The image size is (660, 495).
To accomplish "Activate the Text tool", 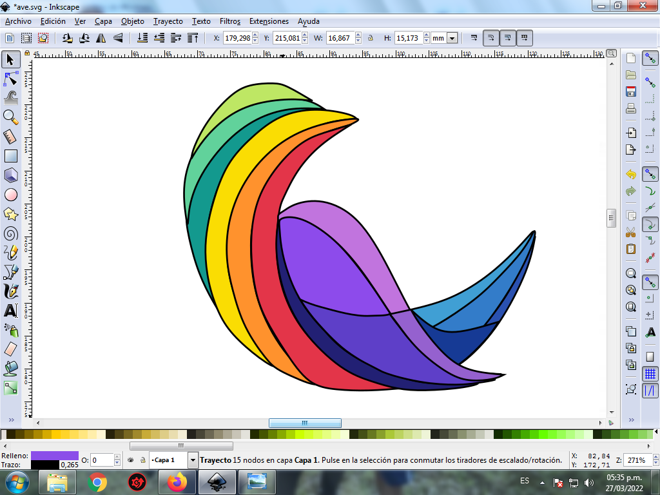I will coord(10,310).
